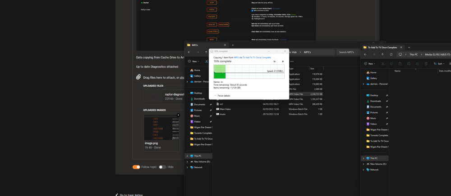Click This PC in right window address bar
The height and width of the screenshot is (196, 451).
pyautogui.click(x=414, y=54)
